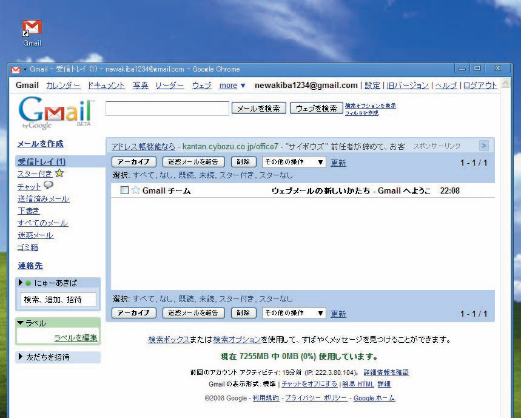Screen dimensions: 521x418
Task: Open 写真 in the top navigation
Action: pos(140,86)
